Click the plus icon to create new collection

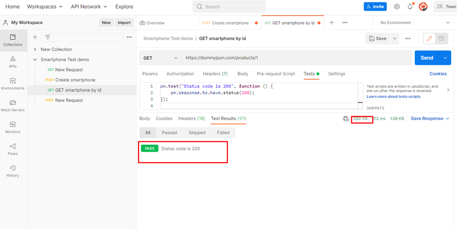pyautogui.click(x=35, y=37)
